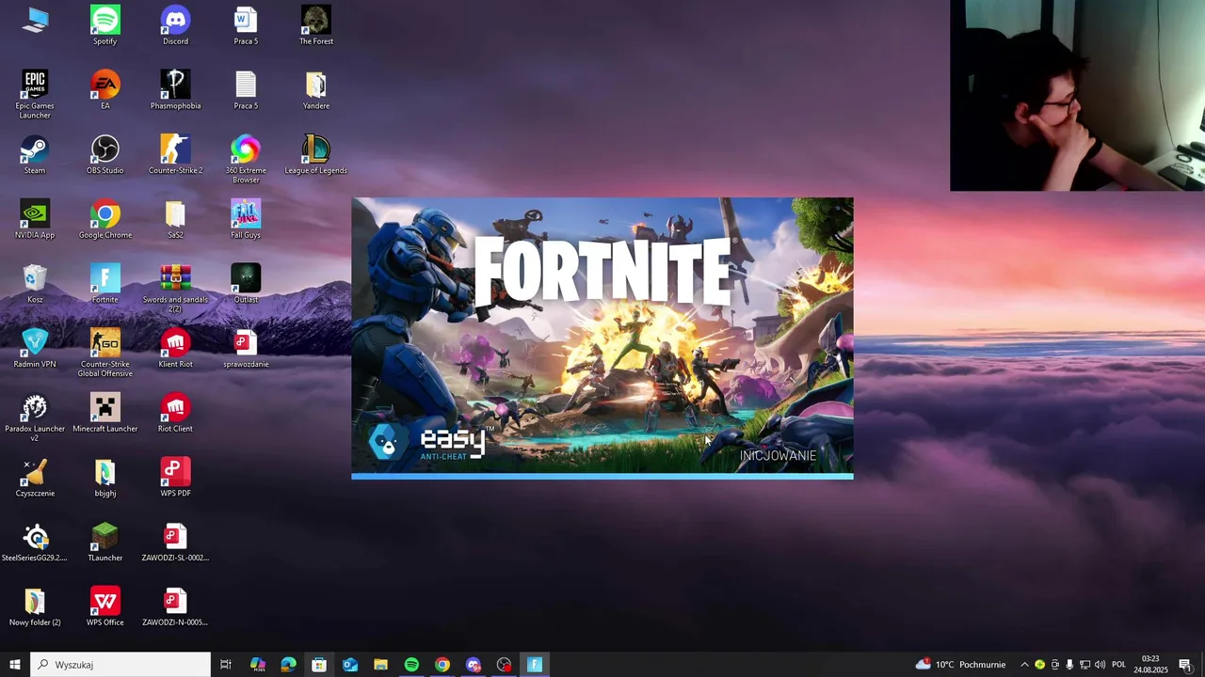Select the Kosz recycle bin icon
The height and width of the screenshot is (677, 1205).
35,284
